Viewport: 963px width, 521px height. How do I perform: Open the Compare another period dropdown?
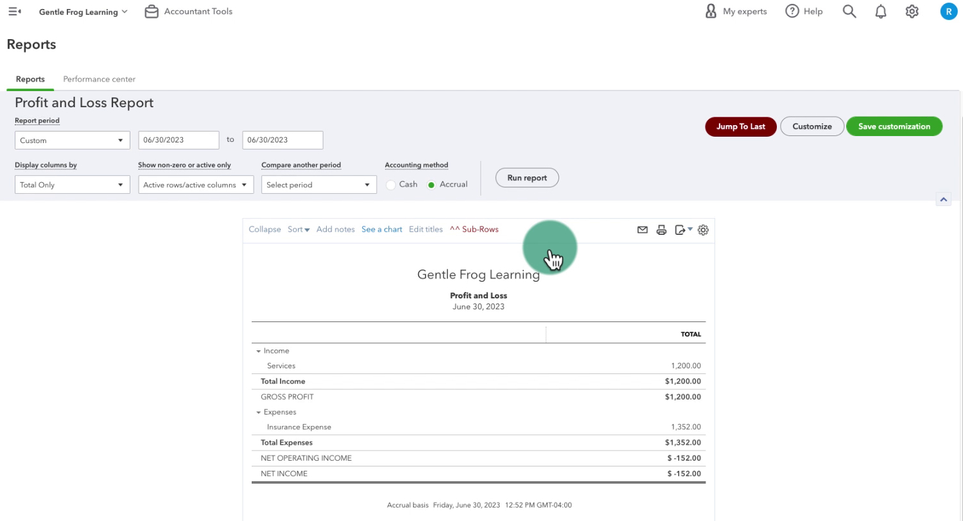(x=319, y=185)
